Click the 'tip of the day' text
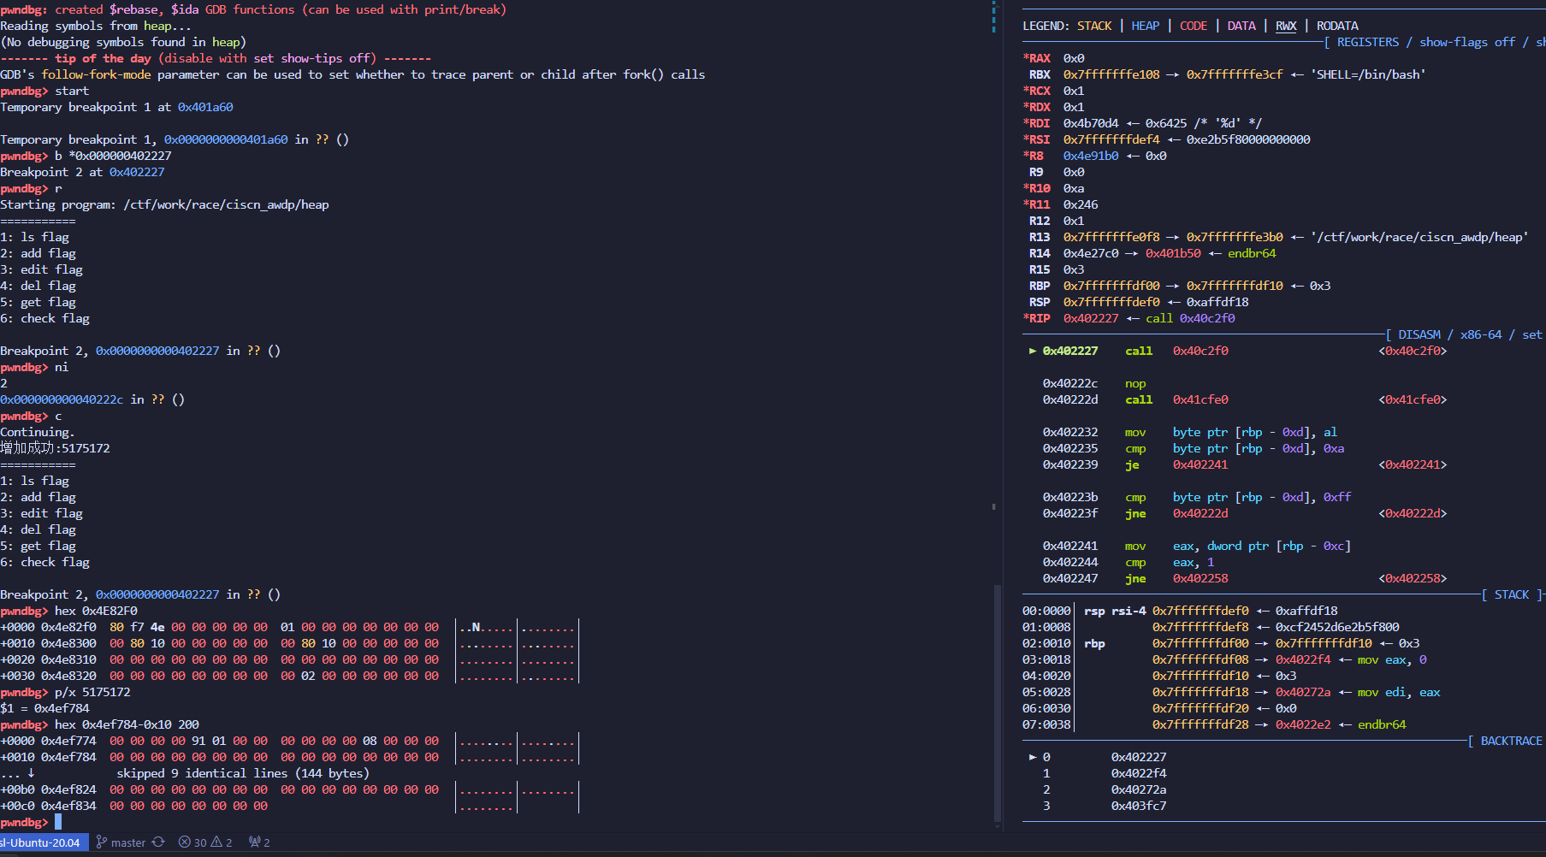1546x857 pixels. pos(103,58)
